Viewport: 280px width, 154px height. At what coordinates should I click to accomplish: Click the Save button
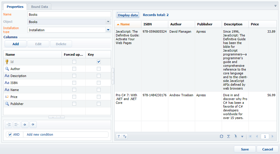tap(245, 149)
